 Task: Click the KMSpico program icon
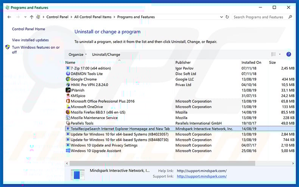point(68,96)
